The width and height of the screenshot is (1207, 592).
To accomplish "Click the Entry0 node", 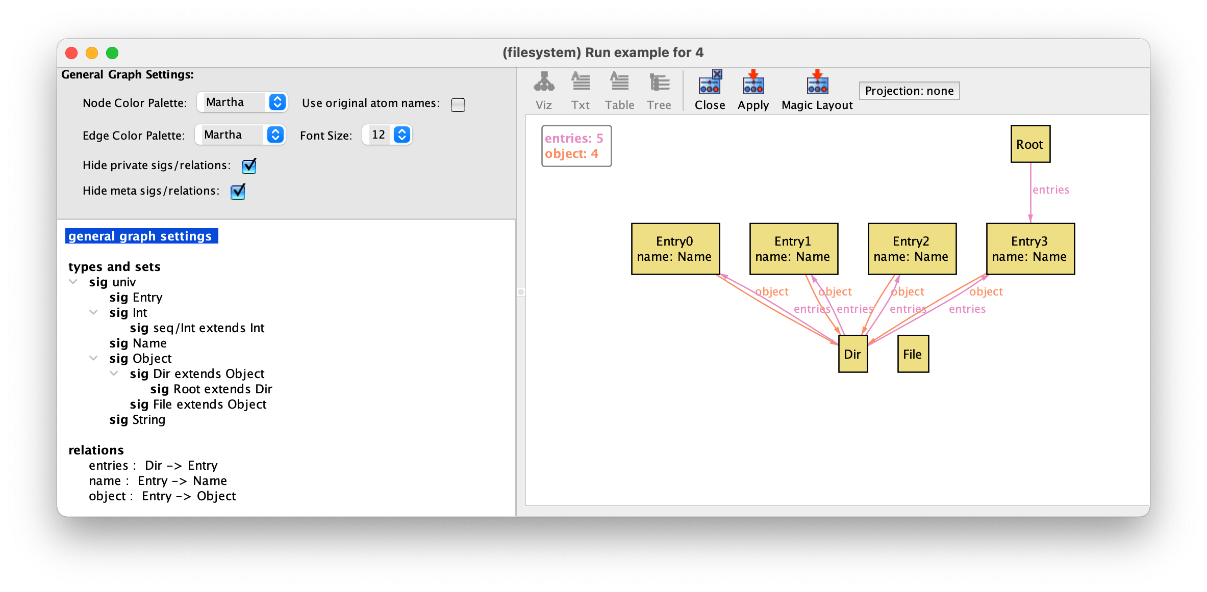I will point(675,249).
